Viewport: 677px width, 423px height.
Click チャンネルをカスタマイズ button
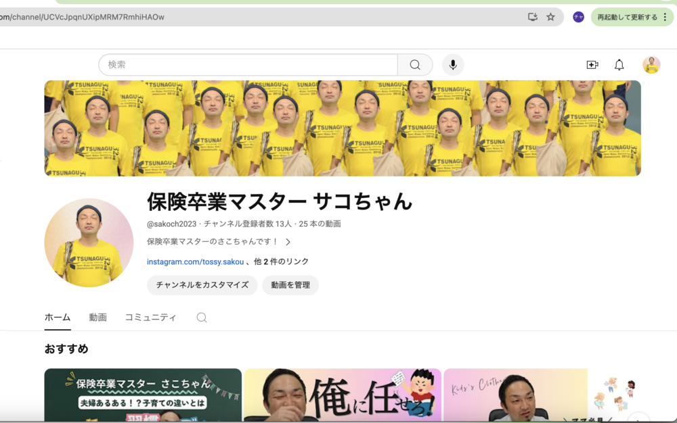(x=202, y=285)
